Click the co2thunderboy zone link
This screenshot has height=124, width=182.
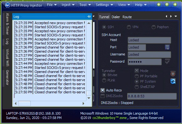pyautogui.click(x=110, y=118)
